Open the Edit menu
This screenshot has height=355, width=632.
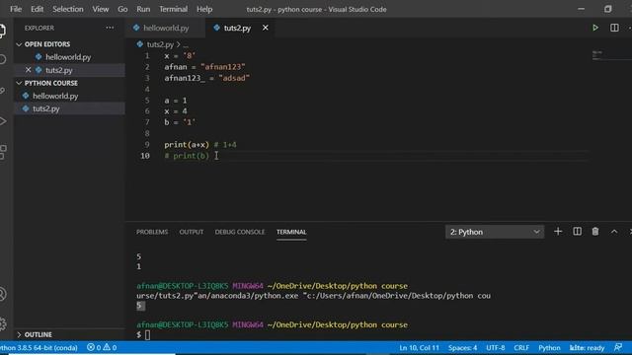coord(38,9)
